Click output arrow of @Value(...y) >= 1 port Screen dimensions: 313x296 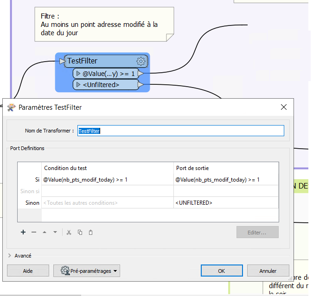click(141, 73)
